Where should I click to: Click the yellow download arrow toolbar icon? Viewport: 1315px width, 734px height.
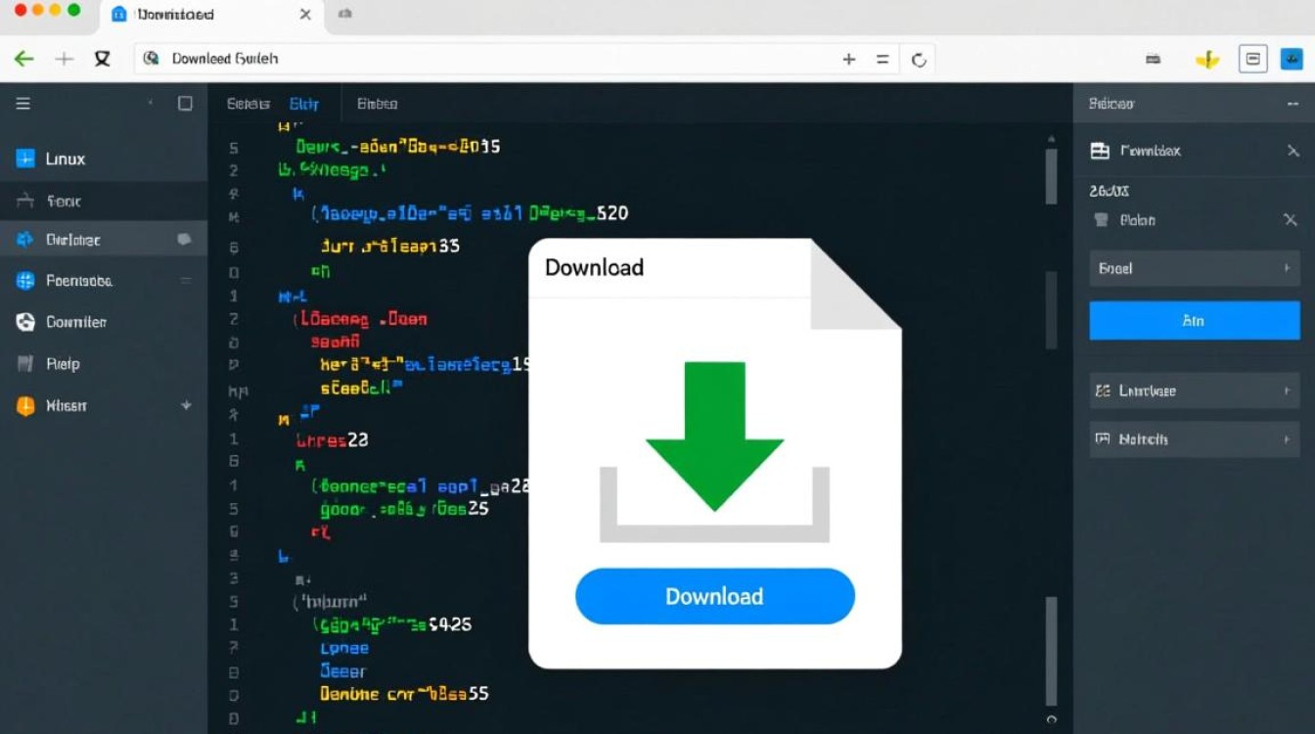pos(1207,59)
